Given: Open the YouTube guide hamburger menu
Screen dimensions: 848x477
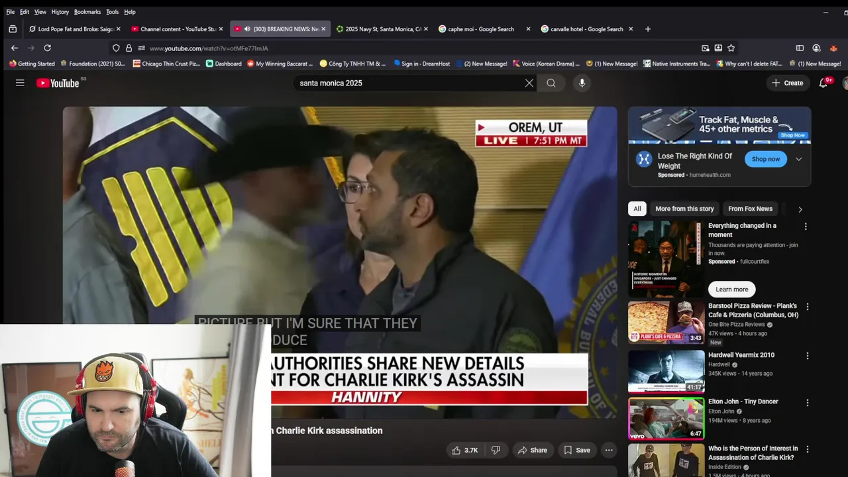Looking at the screenshot, I should tap(20, 83).
